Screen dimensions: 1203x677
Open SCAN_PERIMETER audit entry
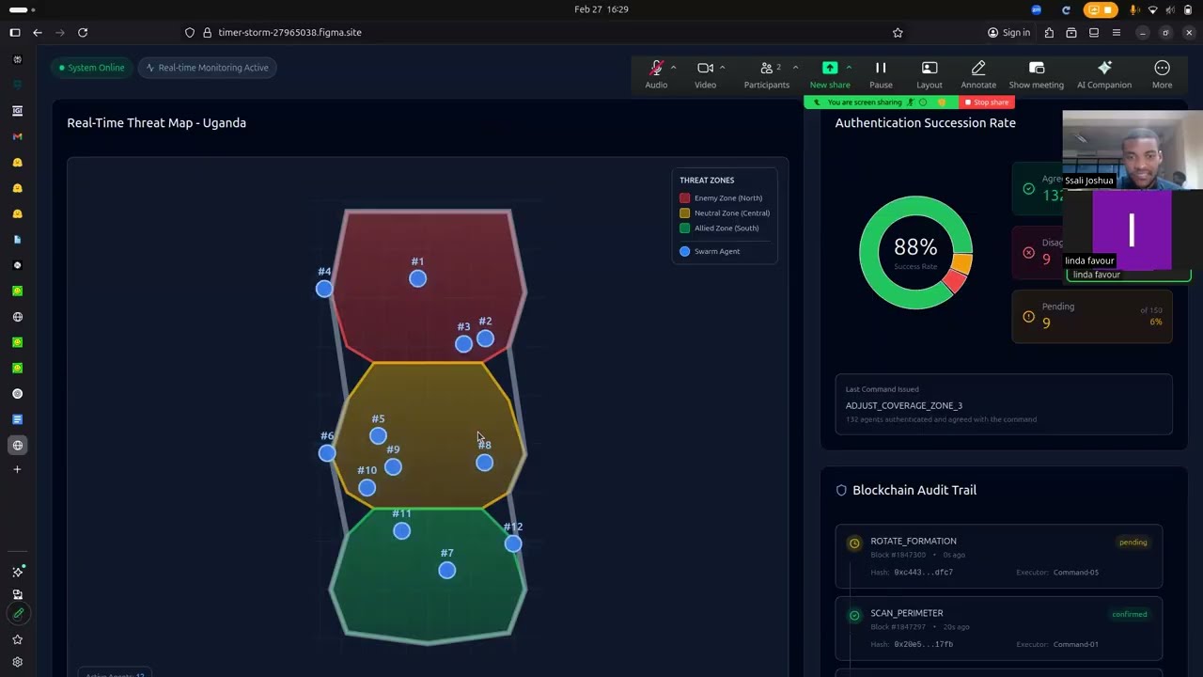(999, 628)
